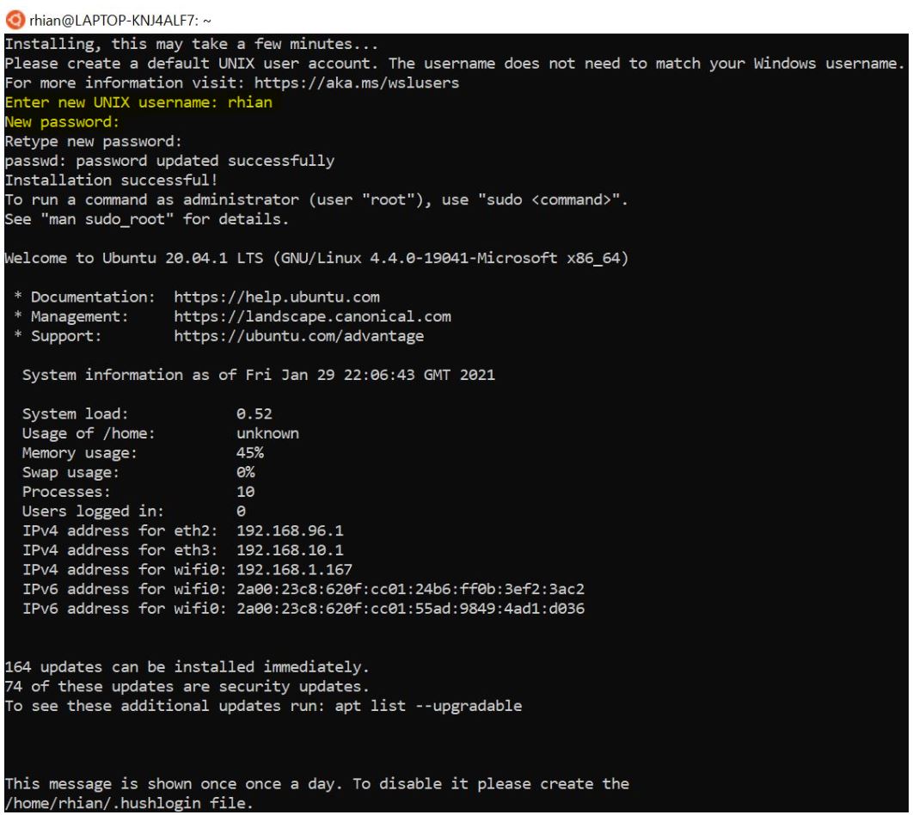Click the 'Retype new password:' line
The height and width of the screenshot is (815, 913).
(x=93, y=141)
